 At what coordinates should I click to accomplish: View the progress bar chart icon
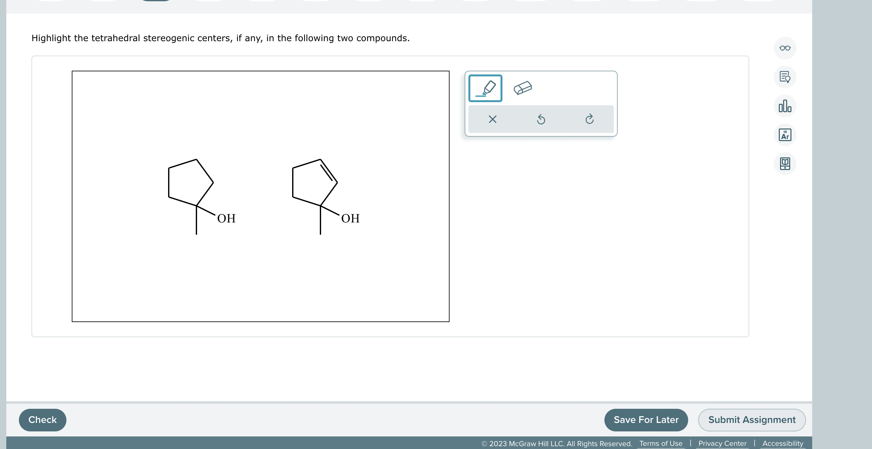coord(785,106)
